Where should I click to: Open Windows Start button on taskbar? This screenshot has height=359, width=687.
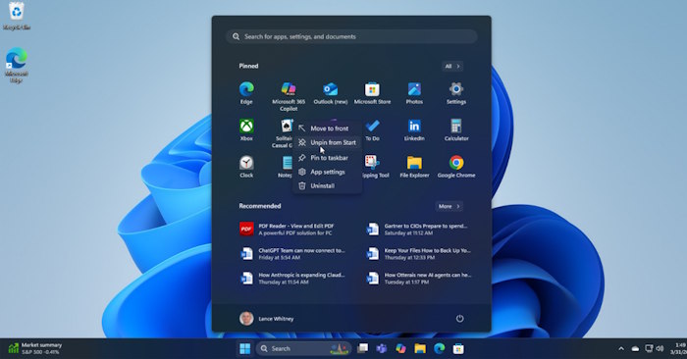tap(245, 348)
